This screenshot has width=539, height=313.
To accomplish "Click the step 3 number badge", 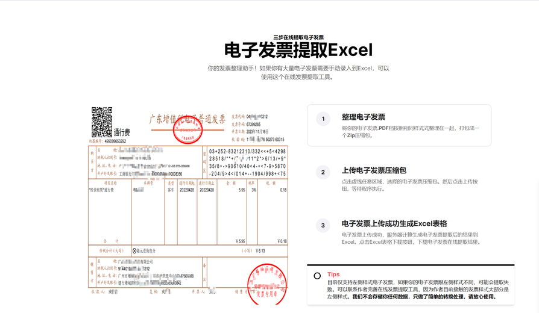I will (323, 225).
